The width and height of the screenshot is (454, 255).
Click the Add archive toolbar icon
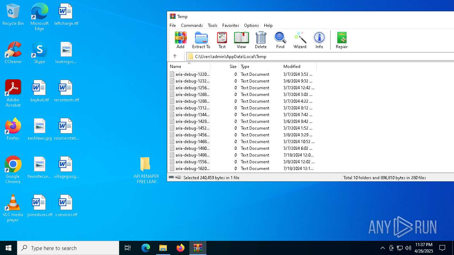point(181,40)
